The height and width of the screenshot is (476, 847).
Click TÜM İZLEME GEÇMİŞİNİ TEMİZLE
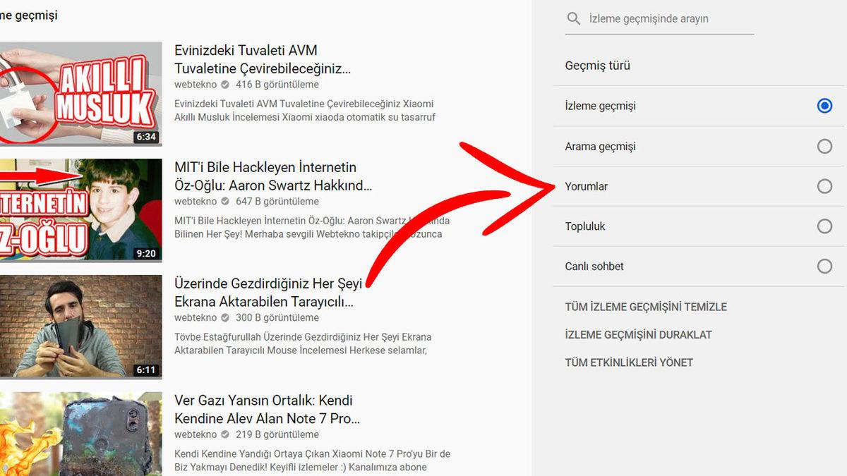646,307
